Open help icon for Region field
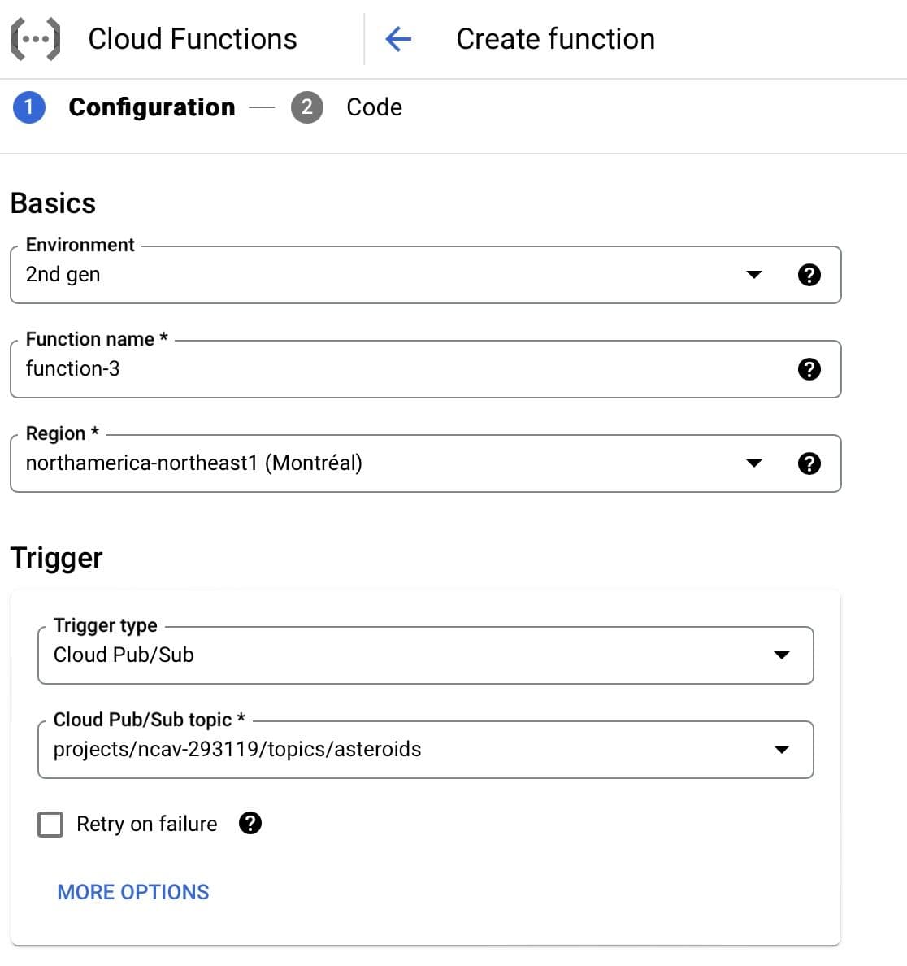 coord(809,463)
